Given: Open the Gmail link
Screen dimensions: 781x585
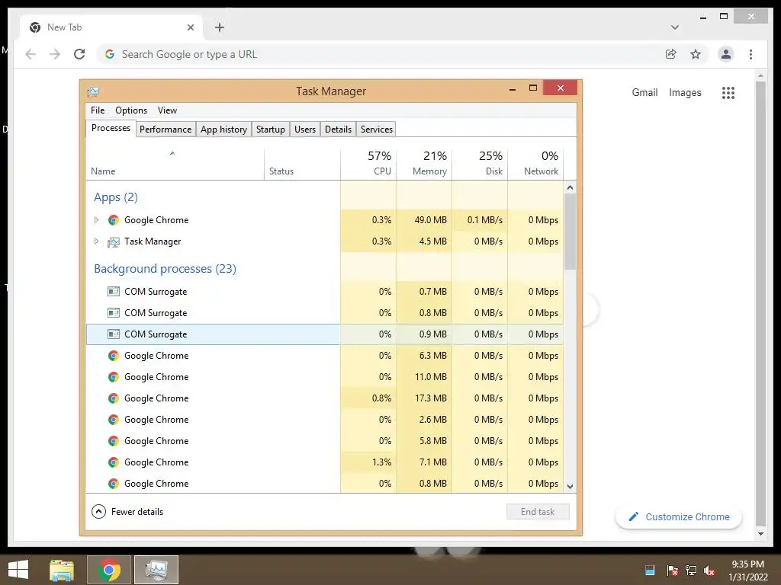Looking at the screenshot, I should tap(644, 92).
